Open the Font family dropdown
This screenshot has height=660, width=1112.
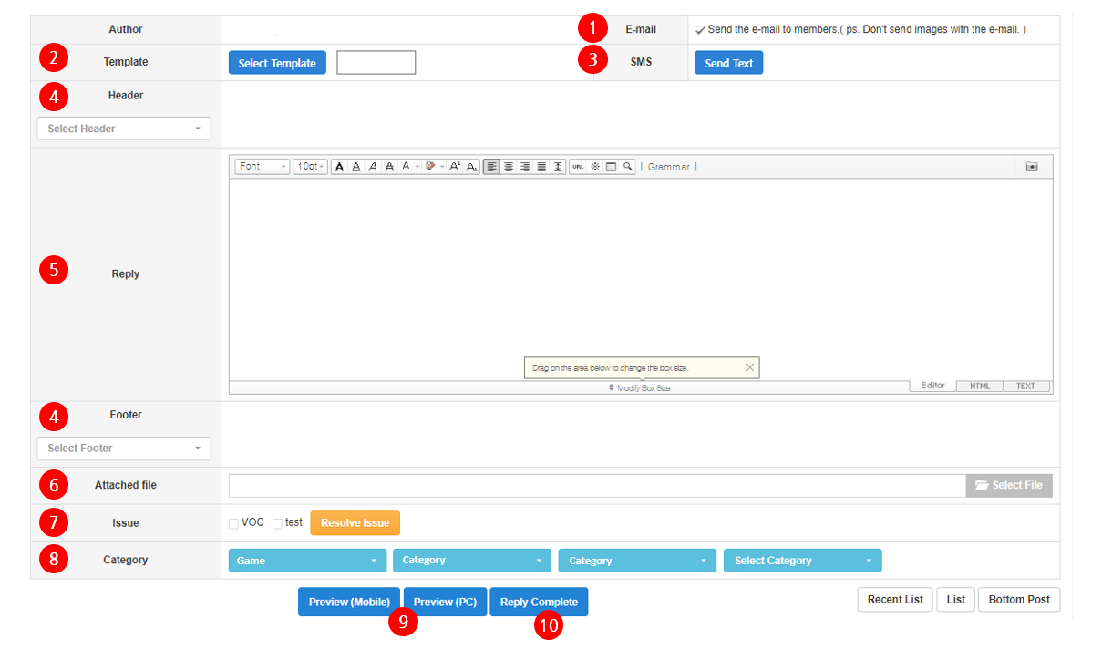click(x=263, y=167)
